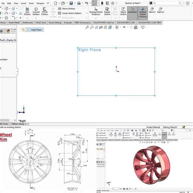Open the Tools menu
The width and height of the screenshot is (193, 193).
(x=31, y=3)
